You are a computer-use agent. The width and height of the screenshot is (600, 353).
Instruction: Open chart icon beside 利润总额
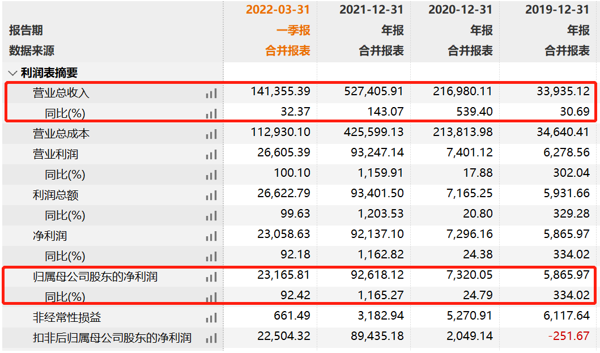pyautogui.click(x=211, y=195)
